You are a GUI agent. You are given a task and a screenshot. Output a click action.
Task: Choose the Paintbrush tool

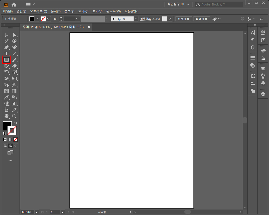pos(14,60)
